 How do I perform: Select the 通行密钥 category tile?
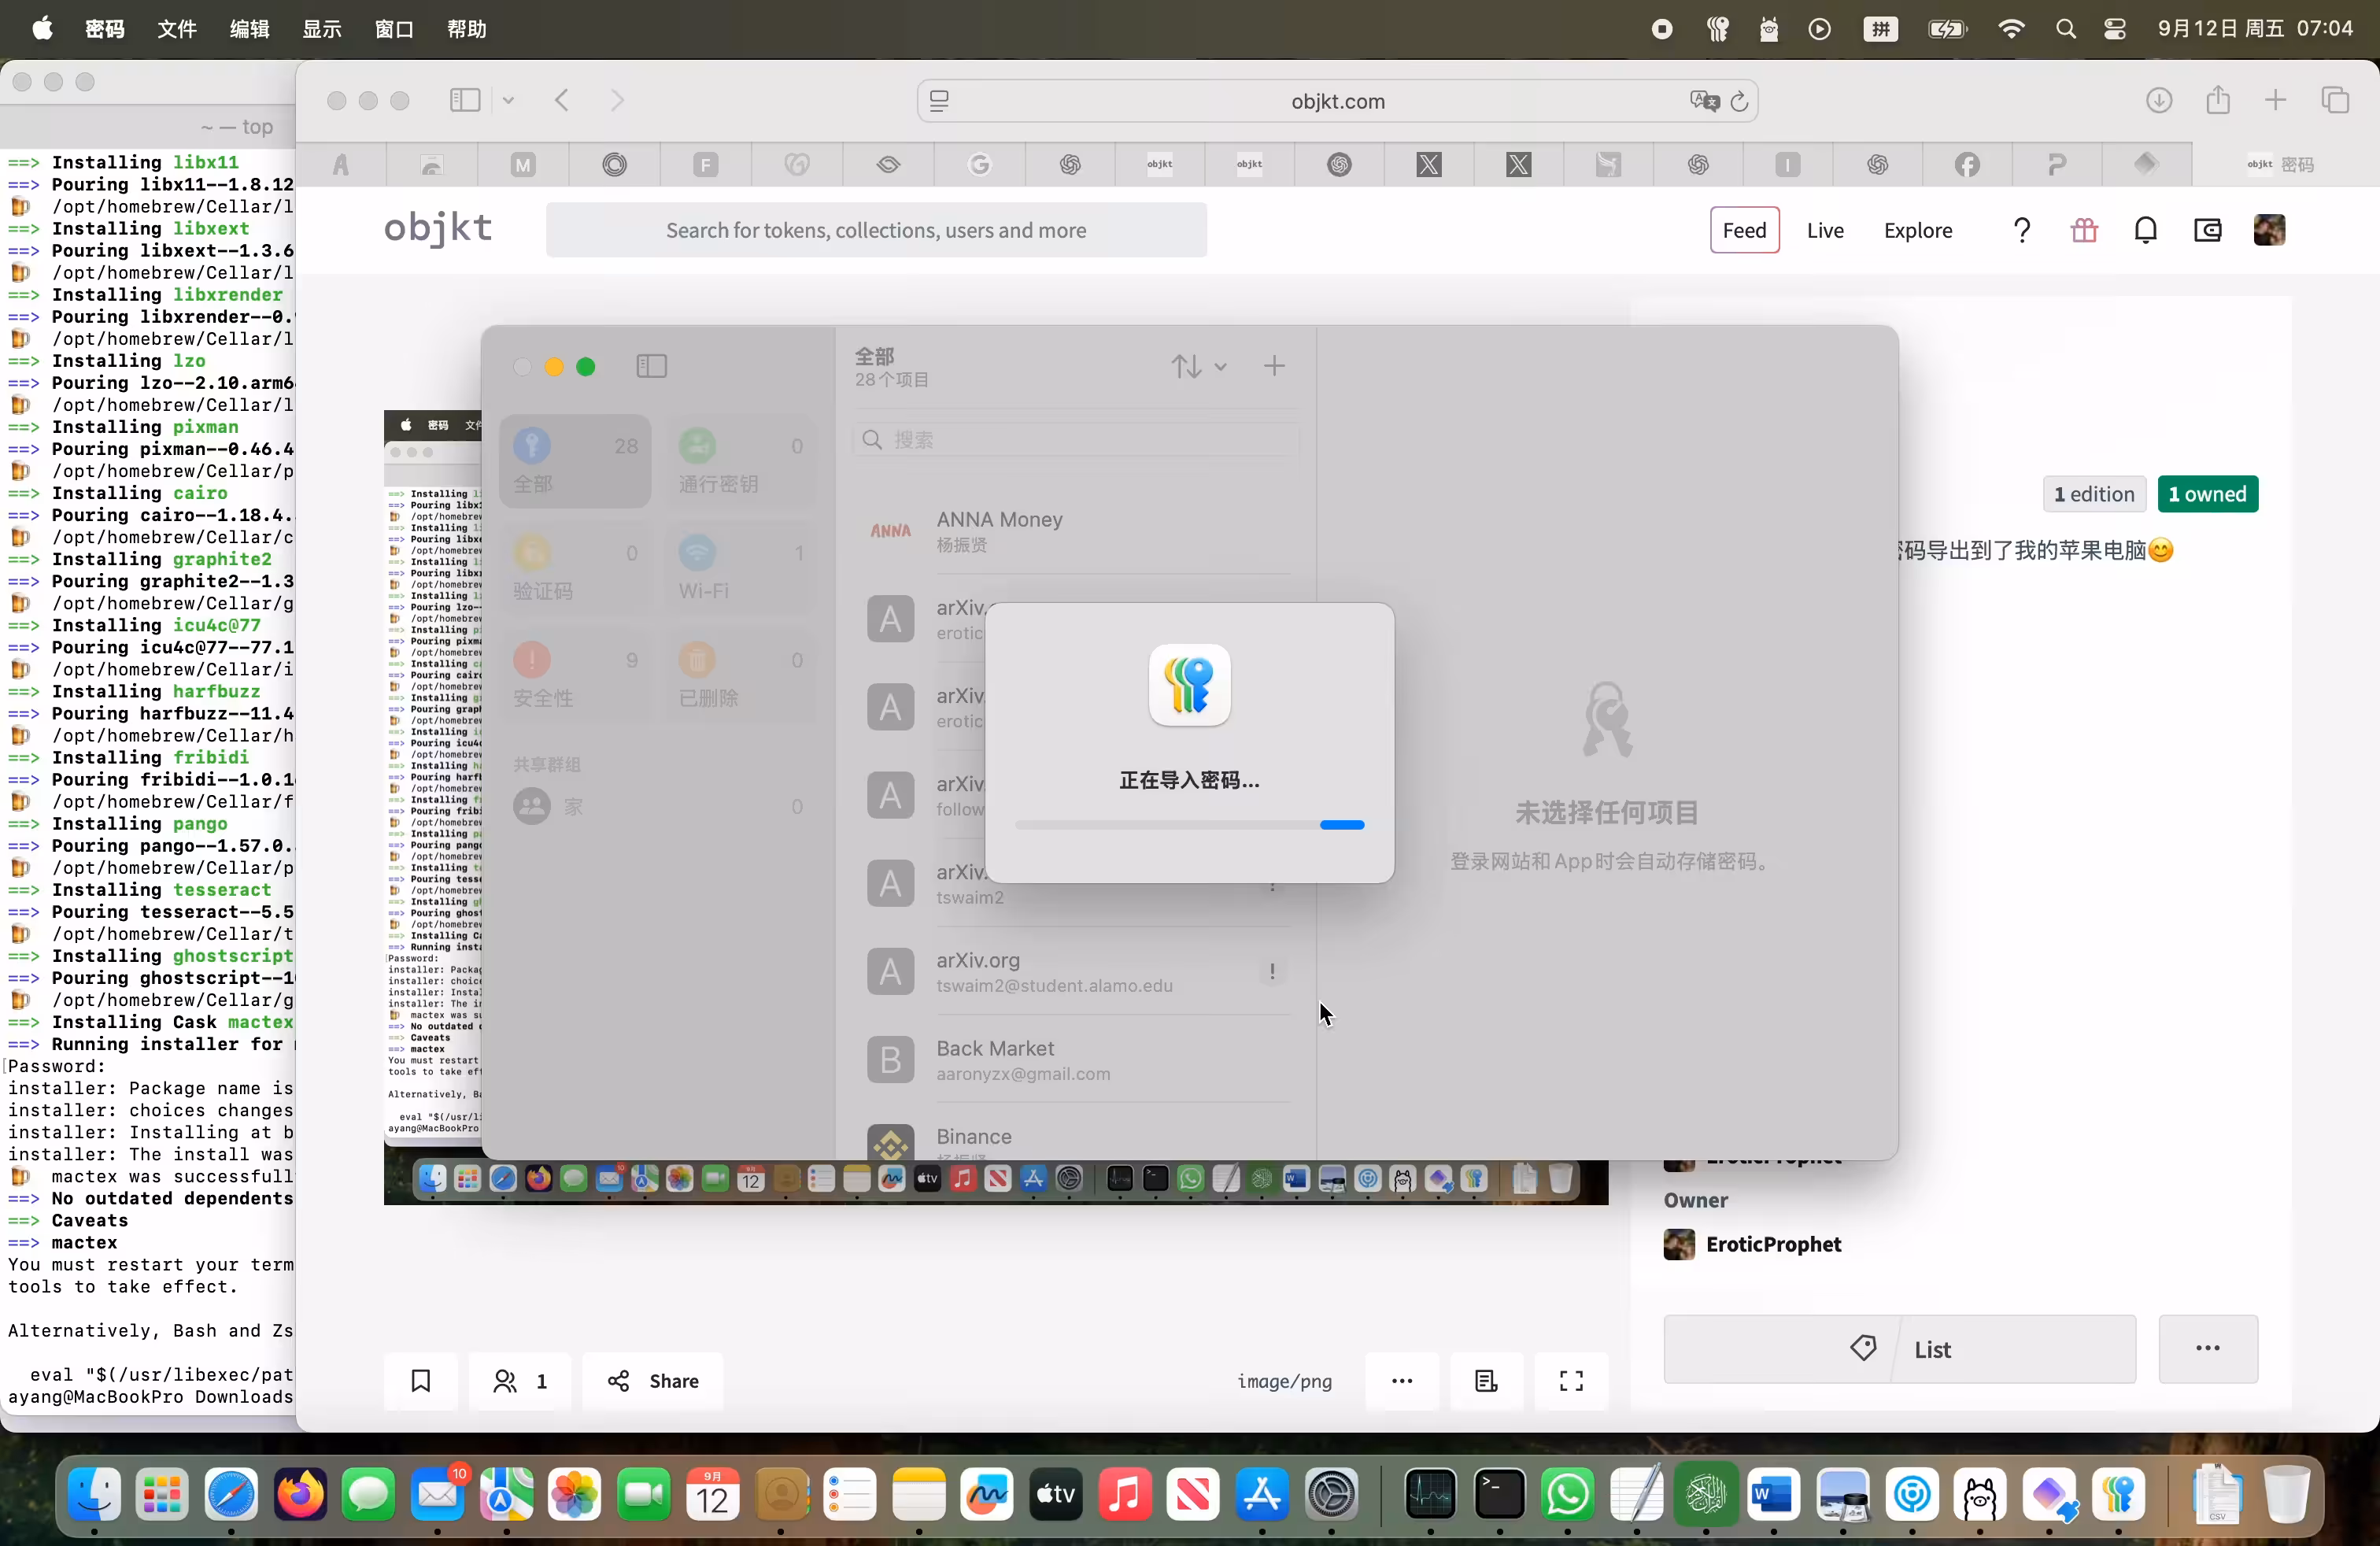[741, 461]
